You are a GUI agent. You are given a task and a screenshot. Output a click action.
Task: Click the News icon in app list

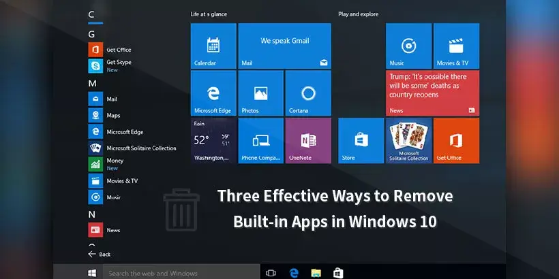[x=95, y=230]
